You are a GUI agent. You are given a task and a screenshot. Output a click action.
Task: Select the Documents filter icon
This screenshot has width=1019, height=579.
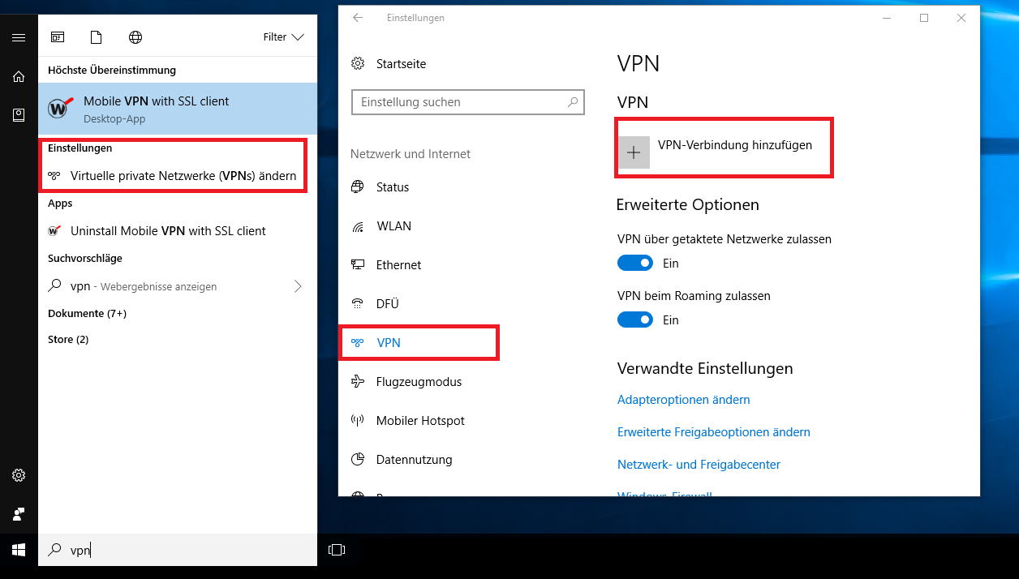[x=97, y=37]
